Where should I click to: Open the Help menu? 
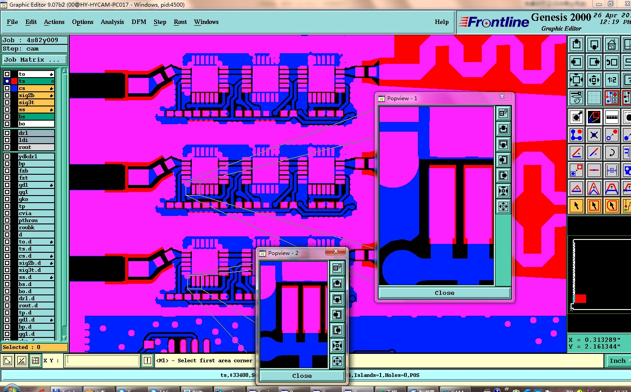(x=442, y=22)
